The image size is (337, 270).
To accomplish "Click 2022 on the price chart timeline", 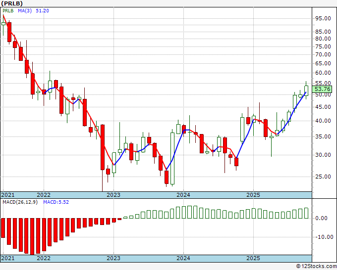I will point(44,195).
